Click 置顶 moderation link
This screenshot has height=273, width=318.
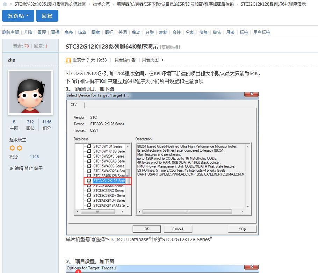click(x=42, y=32)
